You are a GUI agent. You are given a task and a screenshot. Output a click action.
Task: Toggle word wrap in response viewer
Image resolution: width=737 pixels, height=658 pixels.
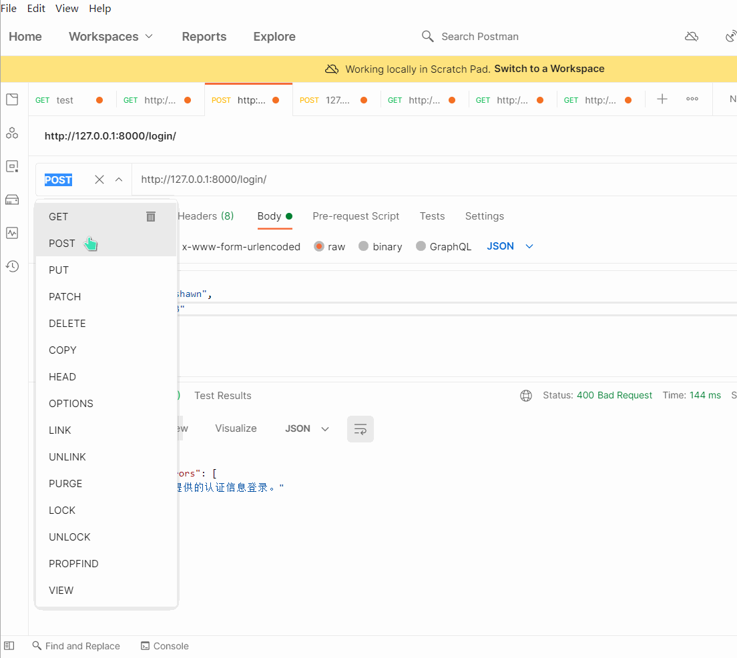(360, 429)
